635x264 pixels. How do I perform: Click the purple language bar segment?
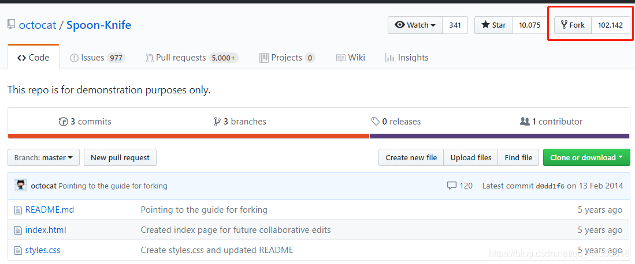click(500, 136)
